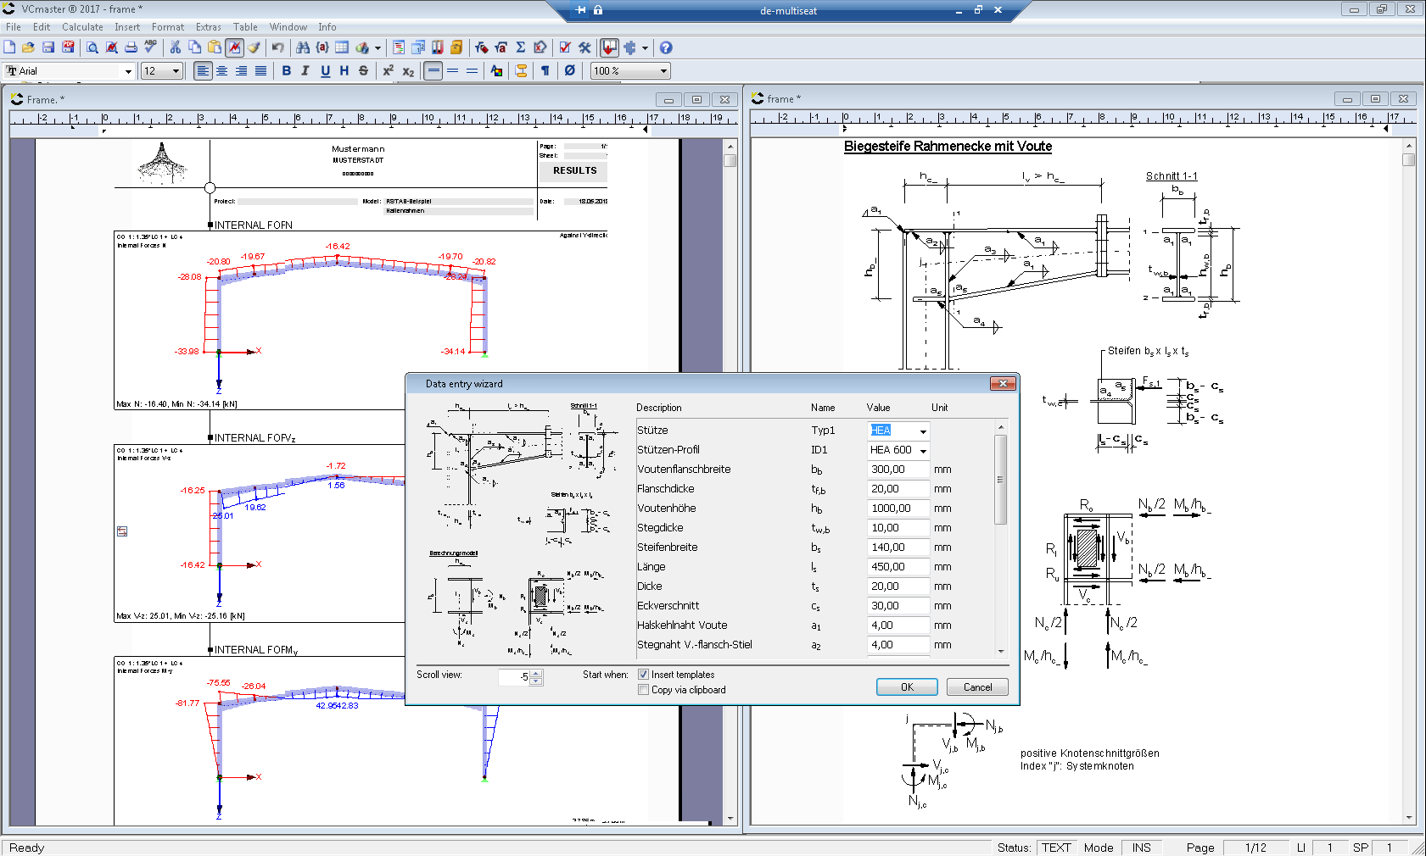Open the VCmaster help
This screenshot has width=1426, height=856.
[x=665, y=47]
